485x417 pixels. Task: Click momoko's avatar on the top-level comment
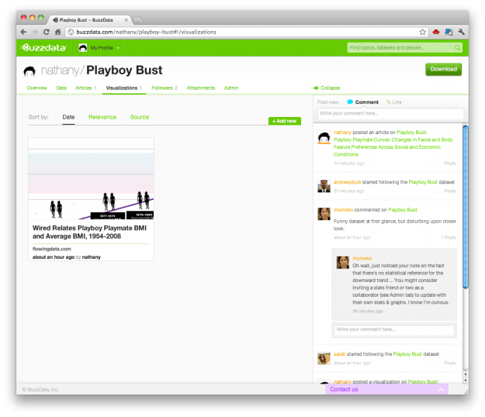(x=324, y=214)
